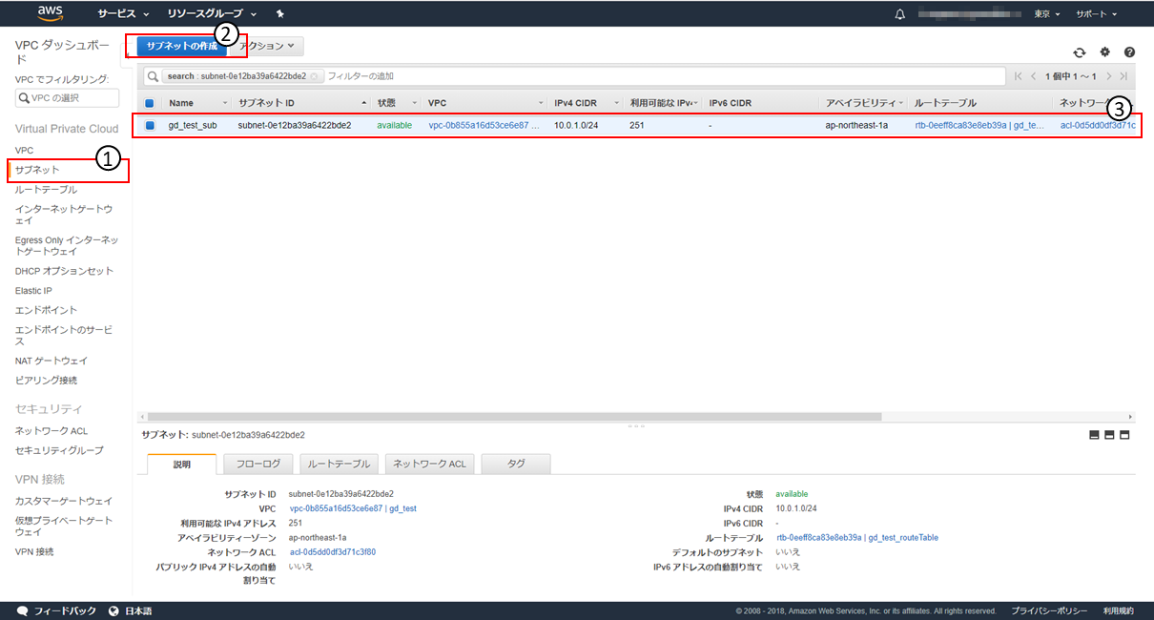The height and width of the screenshot is (620, 1154).
Task: Open ルートテーブル in the sidebar
Action: [x=46, y=189]
